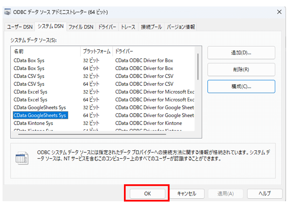Click the ドライバー column header in list
Image resolution: width=291 pixels, height=208 pixels.
click(x=154, y=51)
